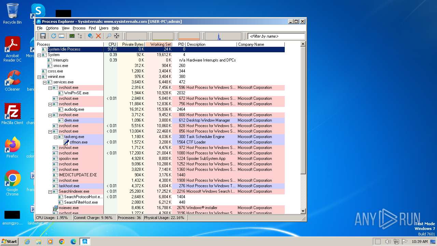Open the Process menu
Viewport: 437px width, 246px height.
(x=79, y=28)
